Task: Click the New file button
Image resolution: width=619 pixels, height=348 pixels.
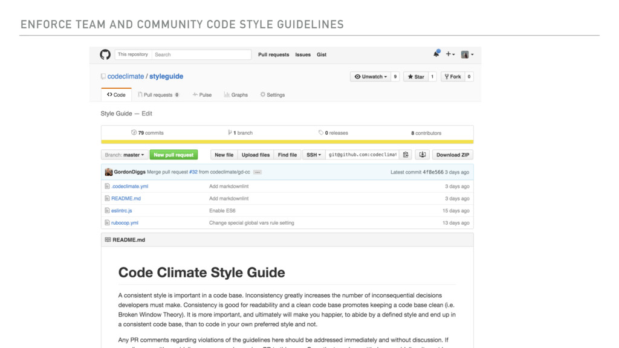Action: coord(224,155)
